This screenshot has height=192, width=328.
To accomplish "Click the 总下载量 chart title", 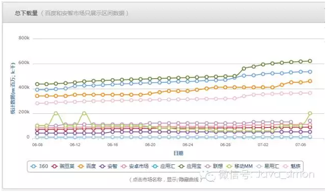I will 26,13.
